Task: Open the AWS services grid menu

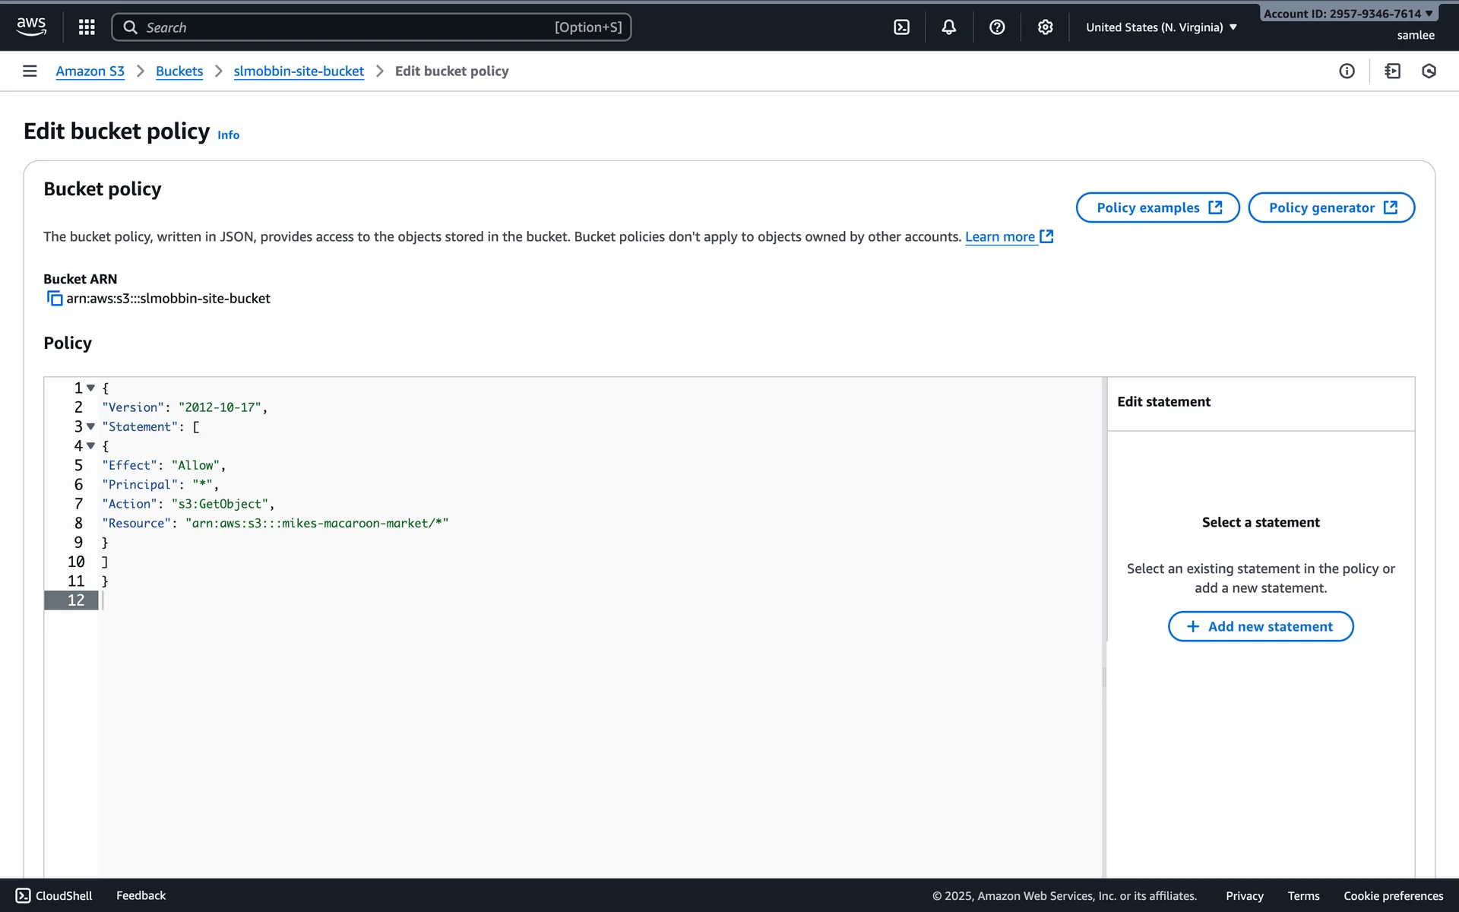Action: pos(87,27)
